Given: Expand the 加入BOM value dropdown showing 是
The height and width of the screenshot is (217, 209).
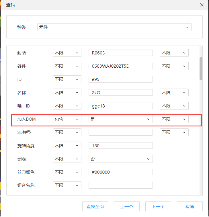Looking at the screenshot, I should tap(120, 119).
